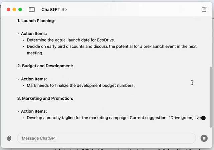Click Action Items under Budget and Development
The width and height of the screenshot is (214, 150).
[34, 79]
